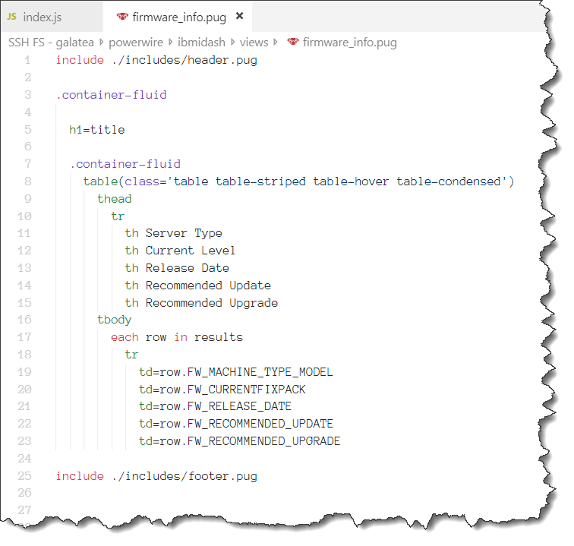Expand the 'powerwire' breadcrumb folder
574x546 pixels.
(x=134, y=43)
